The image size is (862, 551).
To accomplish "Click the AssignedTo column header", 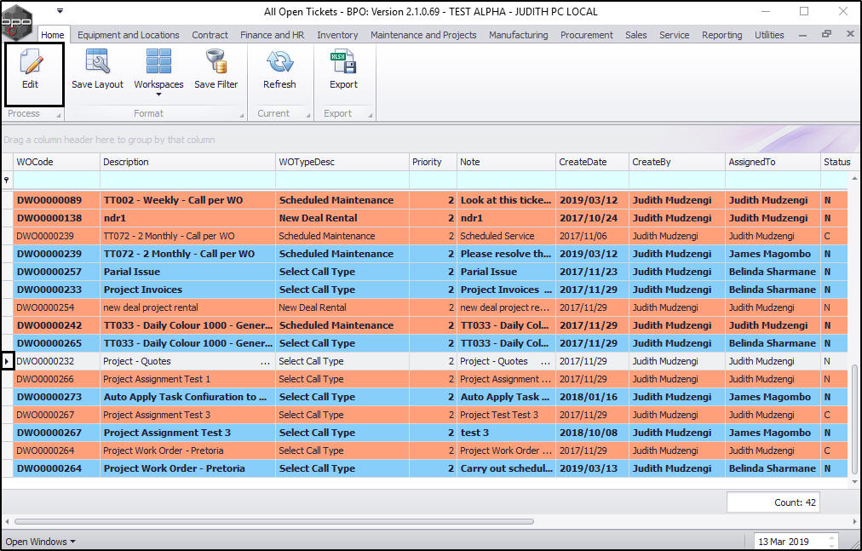I will [751, 162].
